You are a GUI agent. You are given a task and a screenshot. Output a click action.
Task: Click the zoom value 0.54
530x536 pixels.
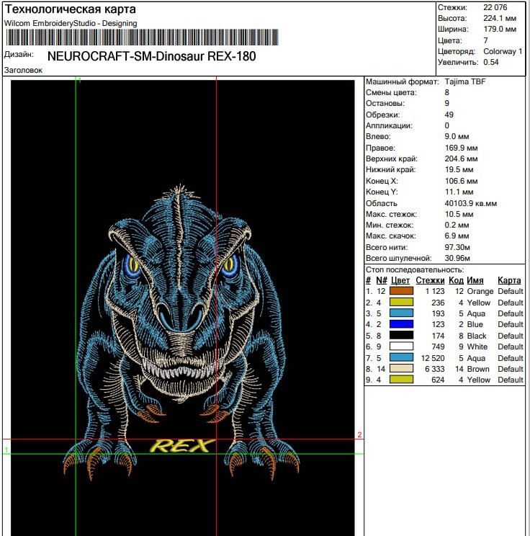pos(490,62)
